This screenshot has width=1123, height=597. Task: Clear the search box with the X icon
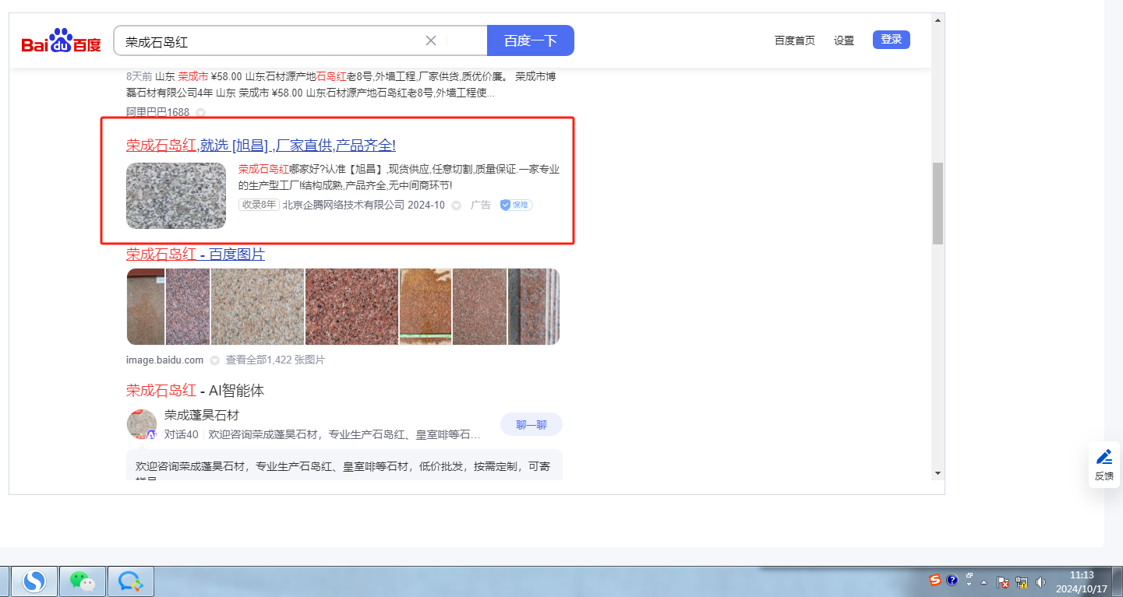click(x=430, y=40)
